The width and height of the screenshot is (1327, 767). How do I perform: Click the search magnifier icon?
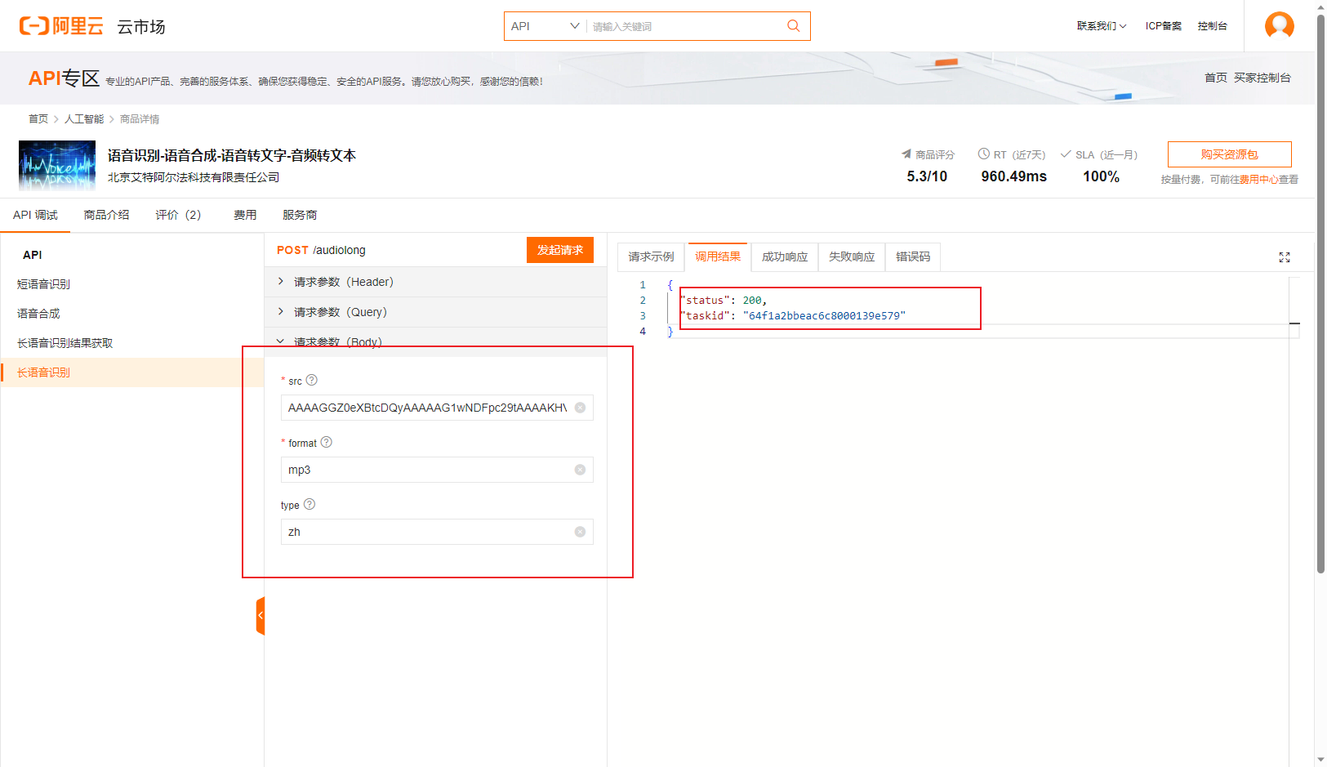(x=793, y=26)
